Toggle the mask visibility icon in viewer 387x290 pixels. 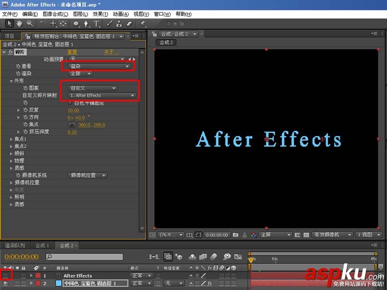[198, 235]
